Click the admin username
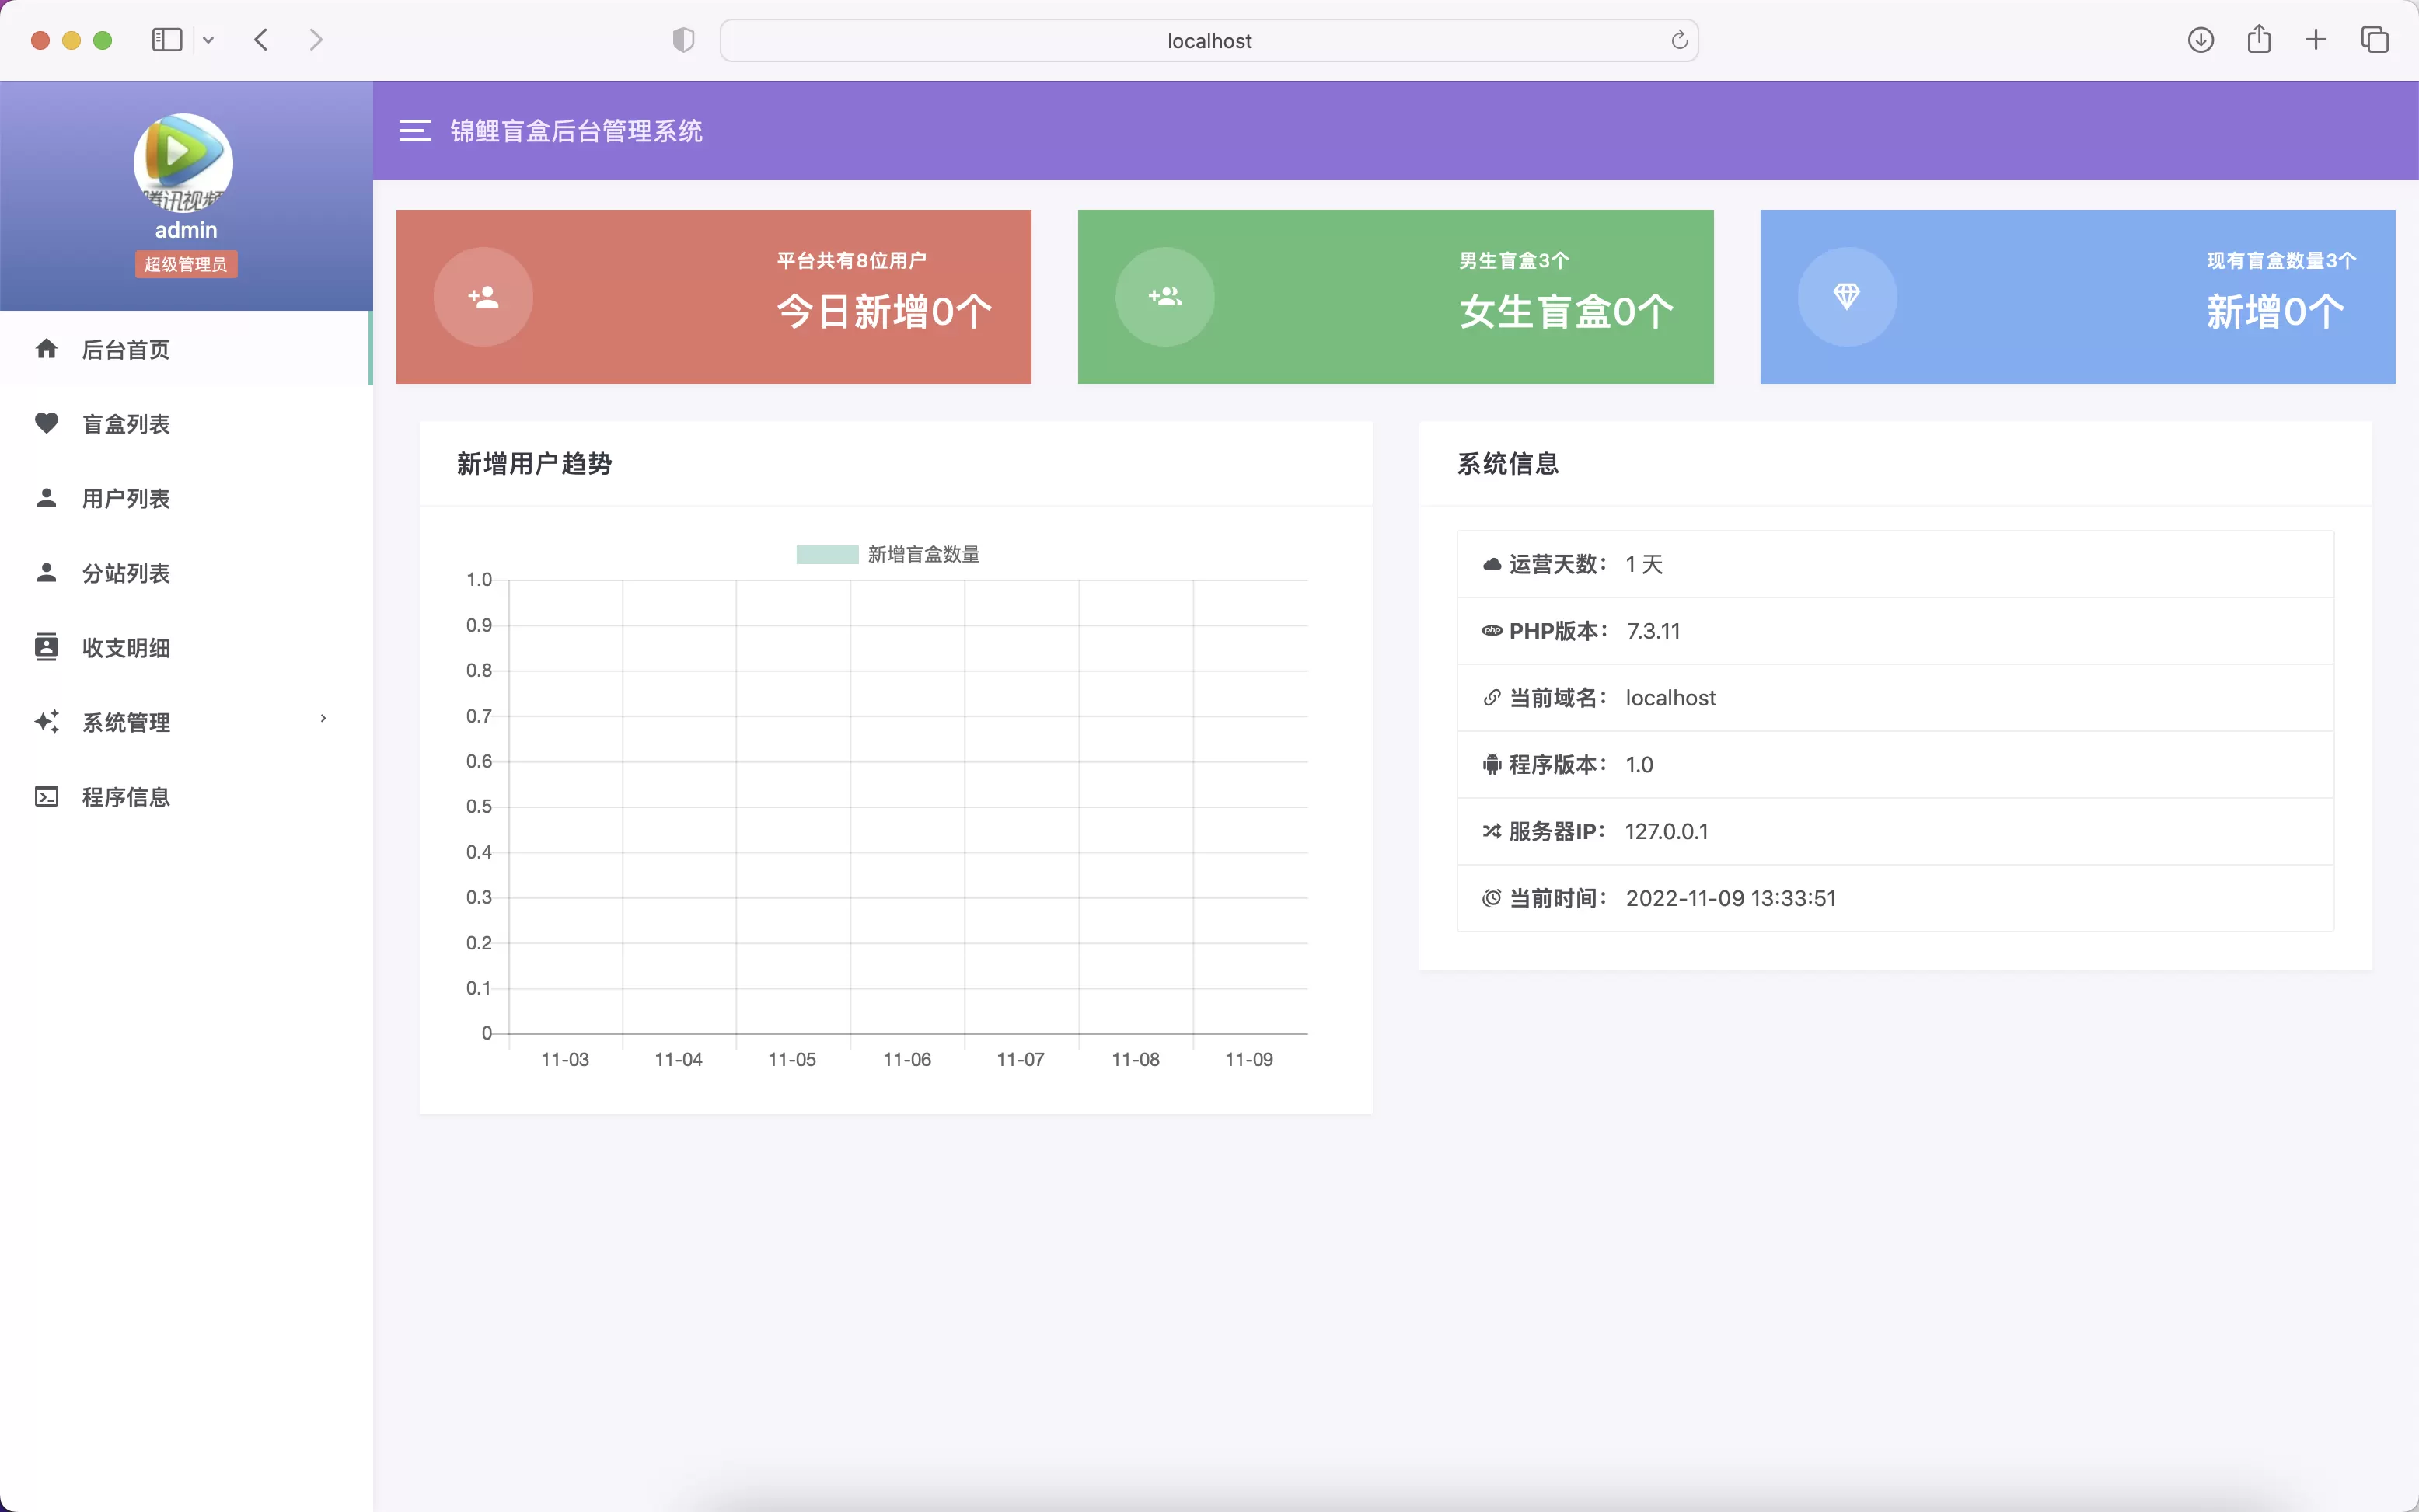2419x1512 pixels. [x=186, y=230]
